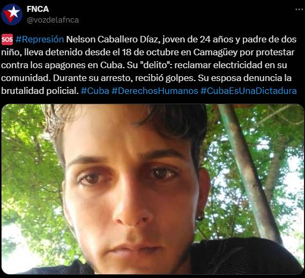The image size is (305, 278).
Task: Open the #Represión hashtag
Action: point(40,40)
